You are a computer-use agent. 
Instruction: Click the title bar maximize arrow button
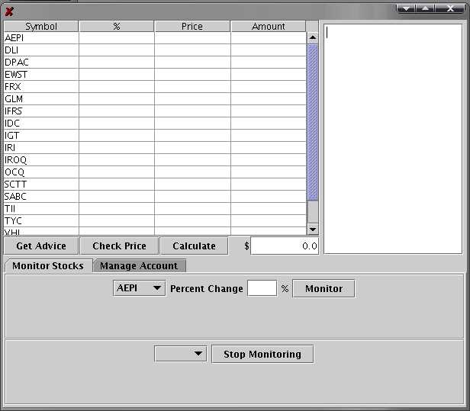[425, 8]
